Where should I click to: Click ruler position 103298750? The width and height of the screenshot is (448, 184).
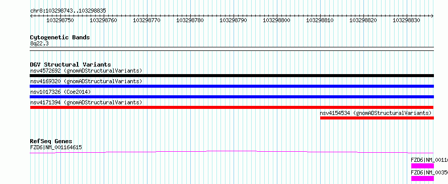[60, 20]
